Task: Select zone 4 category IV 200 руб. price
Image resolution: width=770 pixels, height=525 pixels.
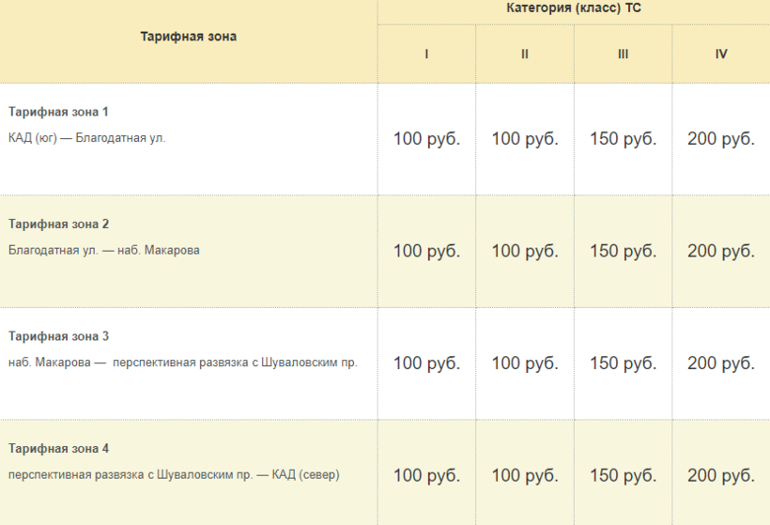Action: point(721,475)
